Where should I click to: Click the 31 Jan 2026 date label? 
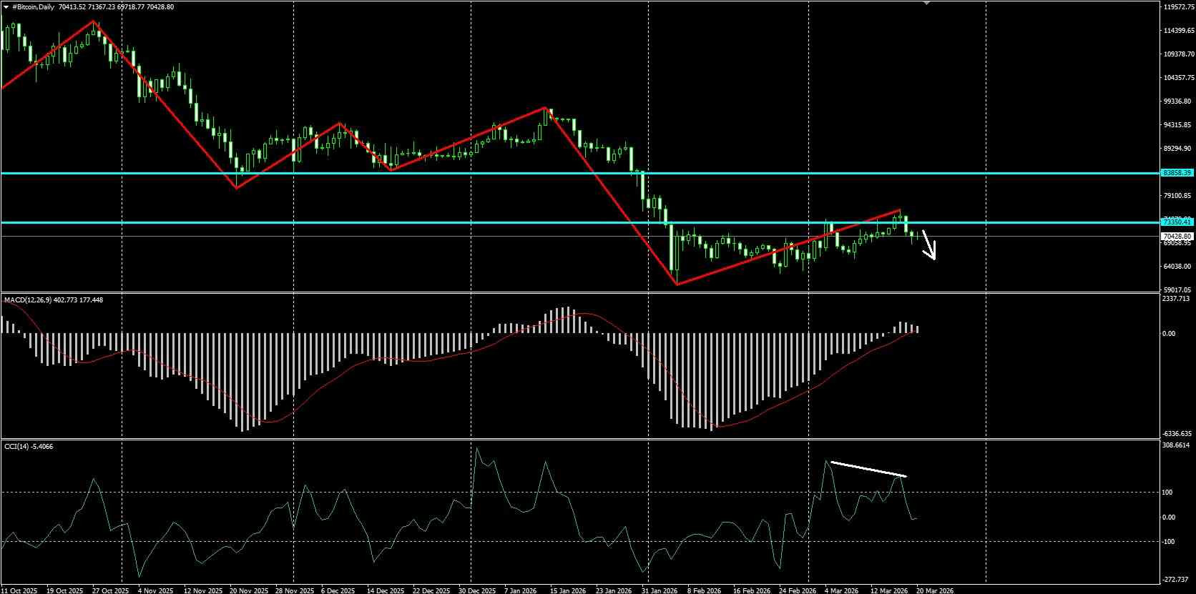[660, 590]
